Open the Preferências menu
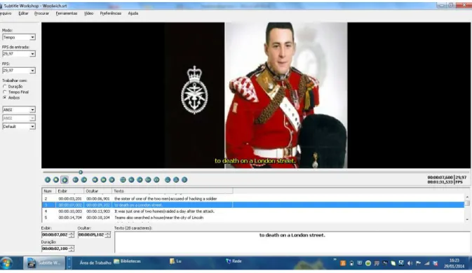 coord(111,13)
